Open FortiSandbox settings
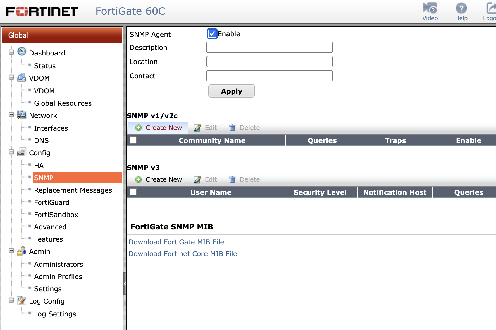496x330 pixels. 56,215
